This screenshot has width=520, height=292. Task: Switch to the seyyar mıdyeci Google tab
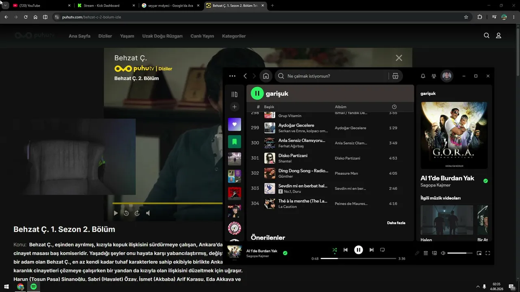[170, 6]
